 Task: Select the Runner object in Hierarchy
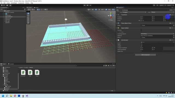[x=9, y=15]
